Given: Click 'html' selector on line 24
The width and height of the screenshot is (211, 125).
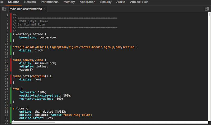Looking at the screenshot, I should coord(16,89).
